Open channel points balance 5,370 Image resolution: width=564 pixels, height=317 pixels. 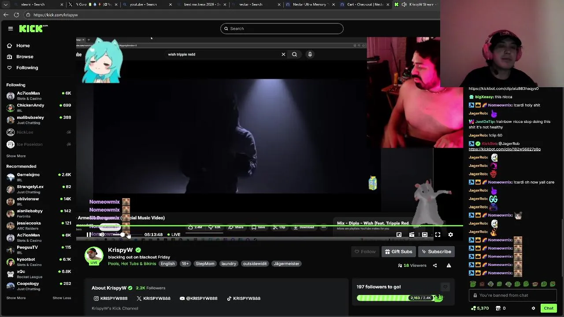point(480,308)
